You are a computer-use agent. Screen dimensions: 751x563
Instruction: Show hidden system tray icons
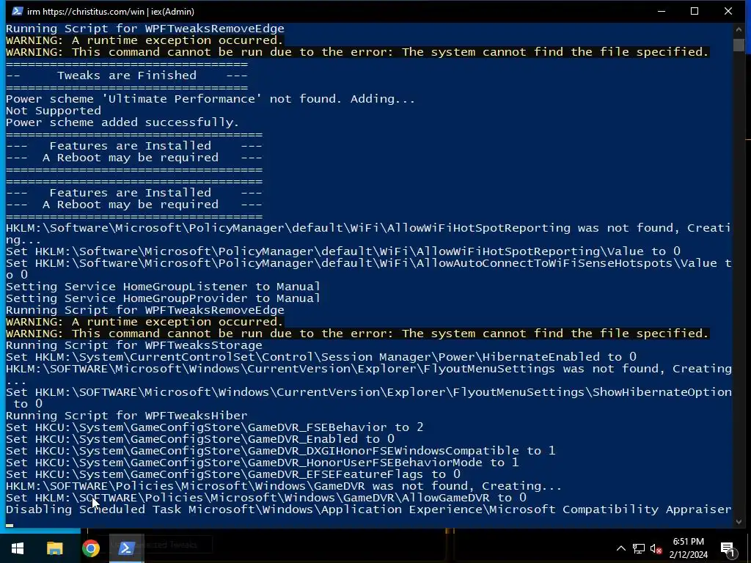(620, 548)
